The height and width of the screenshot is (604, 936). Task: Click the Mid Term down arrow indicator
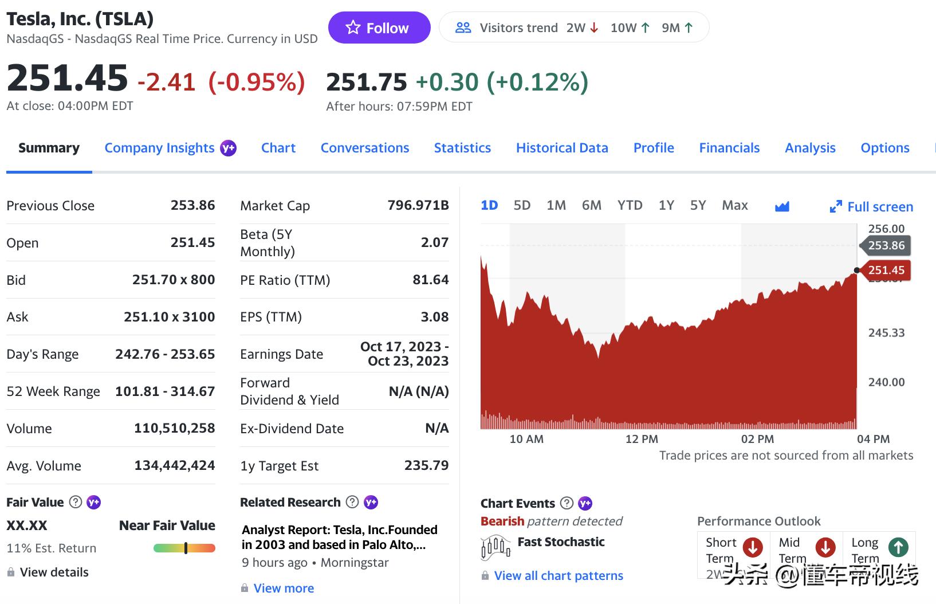825,547
